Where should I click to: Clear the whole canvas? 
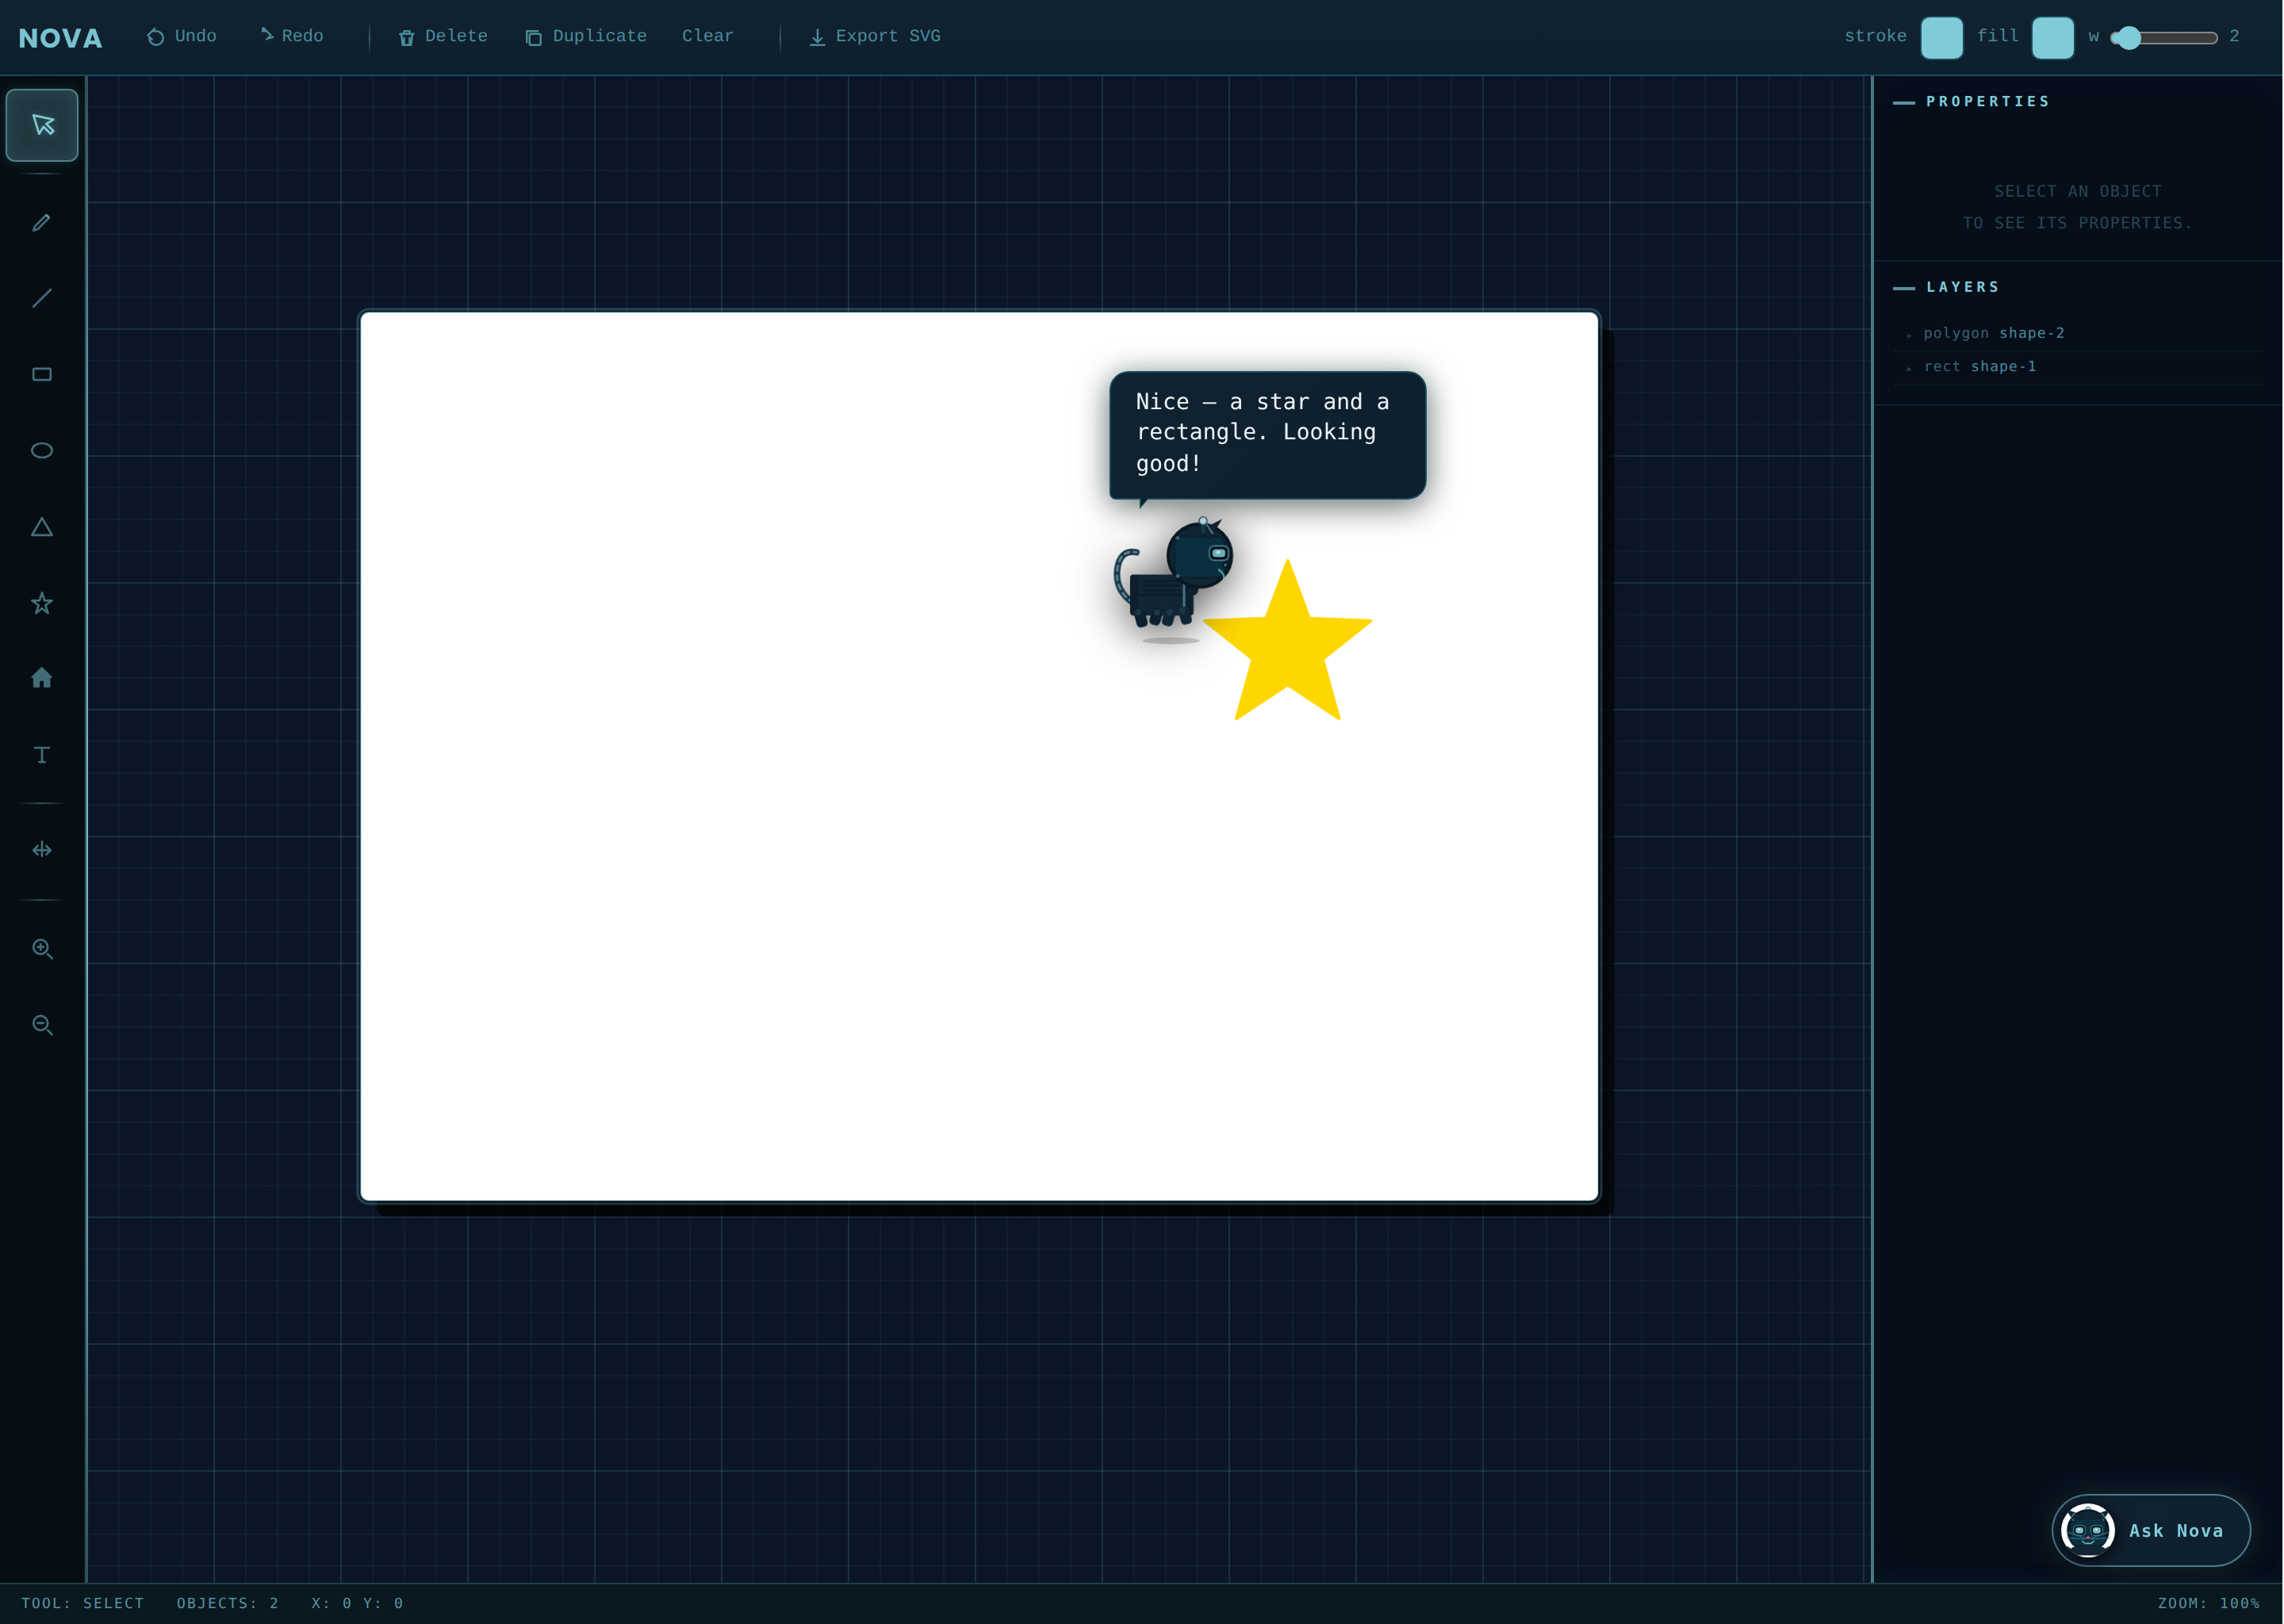pos(708,36)
